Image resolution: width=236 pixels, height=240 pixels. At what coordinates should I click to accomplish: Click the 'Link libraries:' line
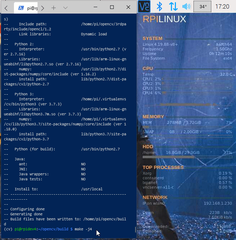click(55, 34)
